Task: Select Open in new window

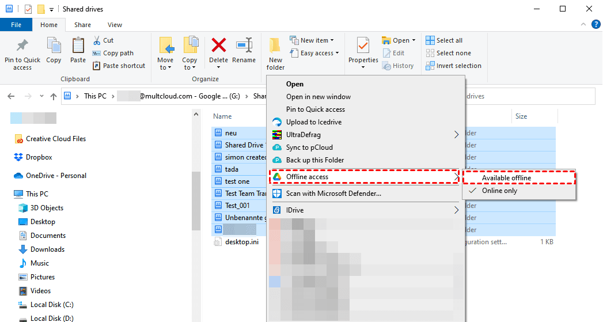Action: (365, 97)
